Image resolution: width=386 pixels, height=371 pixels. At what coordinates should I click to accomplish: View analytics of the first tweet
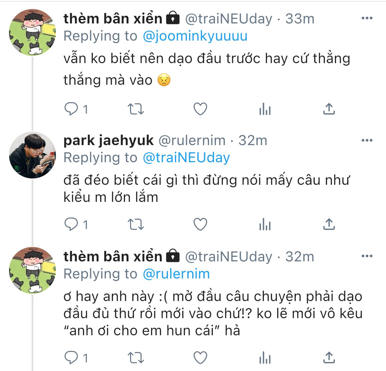265,109
